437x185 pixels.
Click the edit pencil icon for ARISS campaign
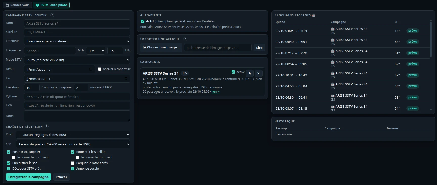point(250,73)
